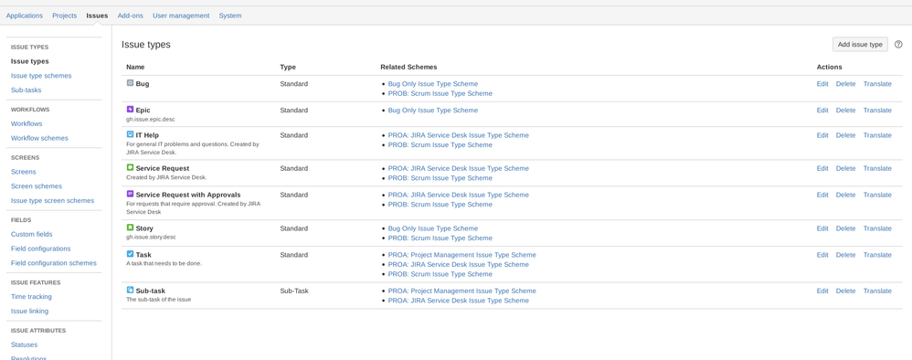Open Issue type schemes in sidebar
This screenshot has width=912, height=360.
pos(41,76)
